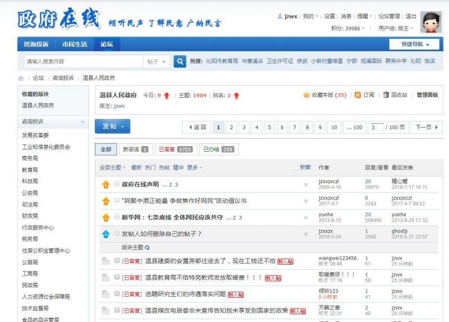Go to 下一页 next page
Image resolution: width=449 pixels, height=322 pixels.
(426, 128)
